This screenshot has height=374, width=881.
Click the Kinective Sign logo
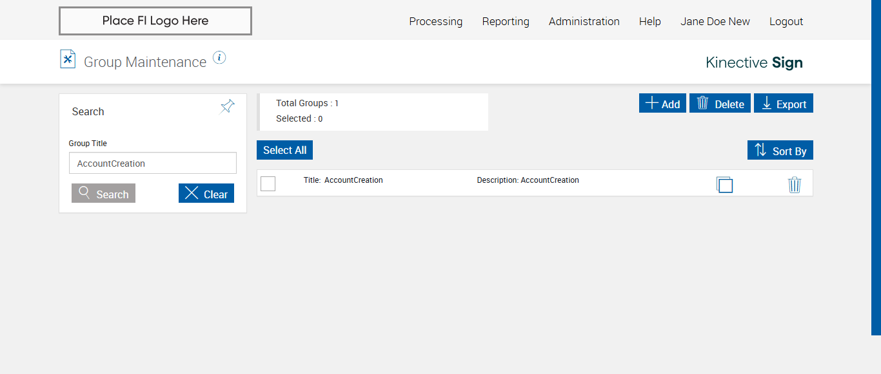coord(754,62)
